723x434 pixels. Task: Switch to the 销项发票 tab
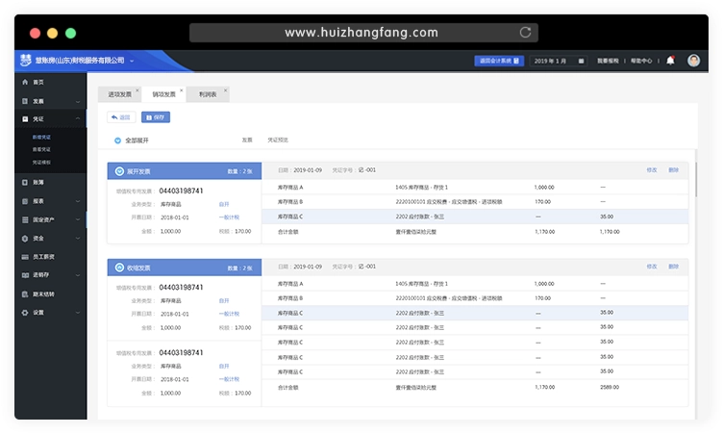tap(163, 94)
